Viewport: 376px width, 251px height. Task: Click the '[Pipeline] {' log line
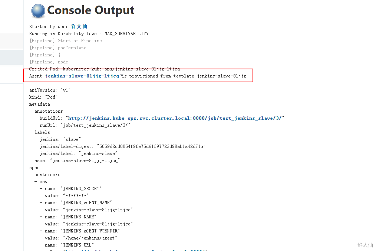coord(45,55)
